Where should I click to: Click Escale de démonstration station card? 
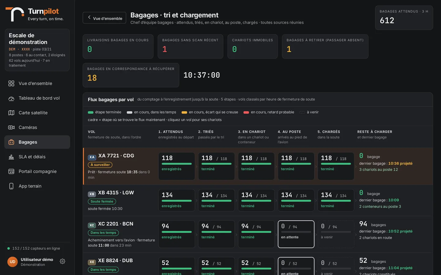point(37,50)
